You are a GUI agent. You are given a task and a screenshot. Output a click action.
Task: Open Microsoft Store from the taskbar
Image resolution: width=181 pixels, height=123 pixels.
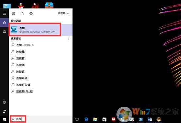coord(104,119)
